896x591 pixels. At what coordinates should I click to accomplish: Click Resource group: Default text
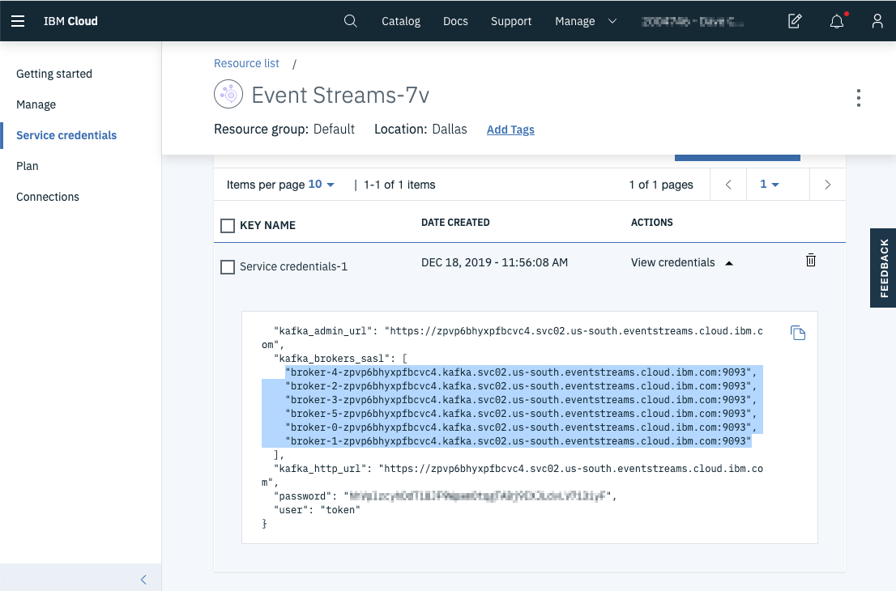pyautogui.click(x=284, y=129)
